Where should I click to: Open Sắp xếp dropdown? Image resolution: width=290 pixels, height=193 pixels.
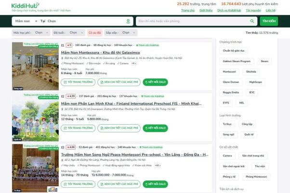120,33
